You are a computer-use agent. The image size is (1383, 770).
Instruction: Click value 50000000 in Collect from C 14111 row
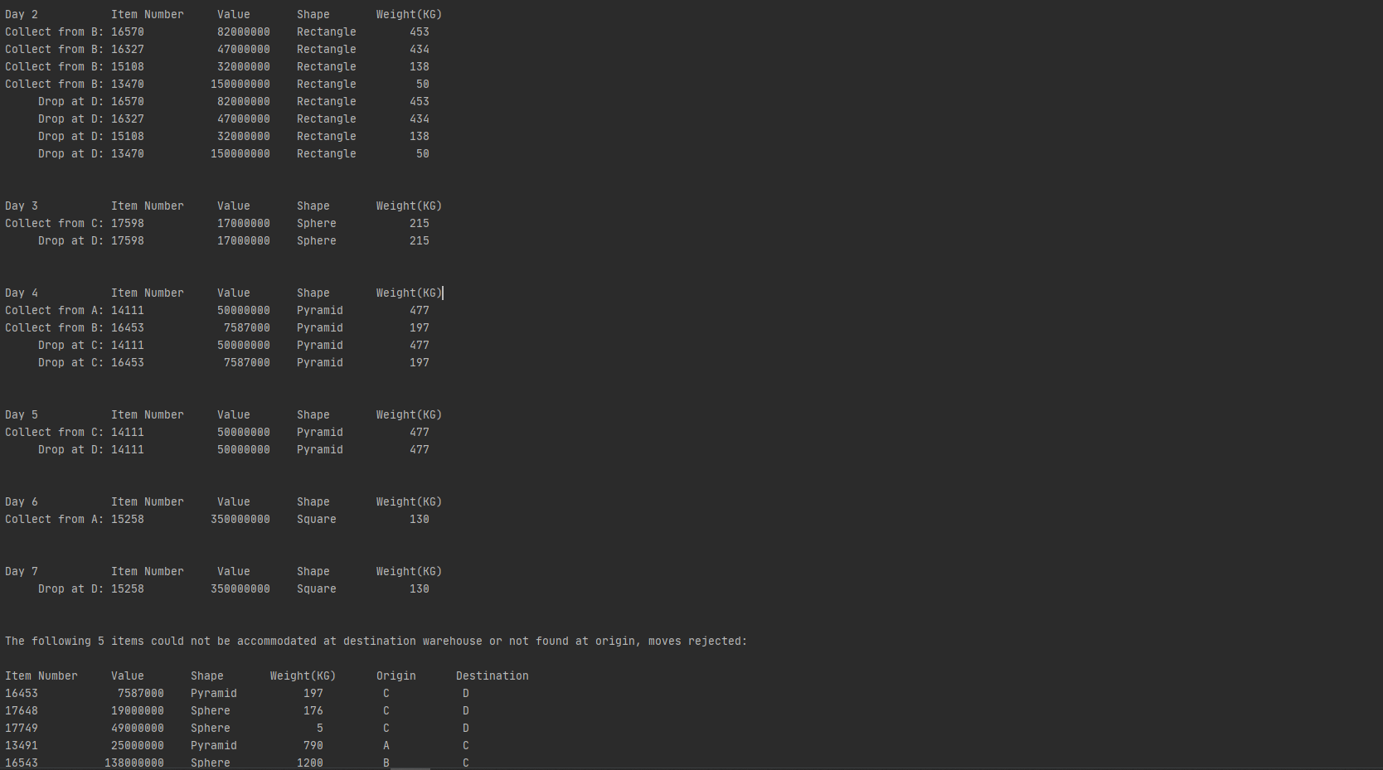(244, 432)
